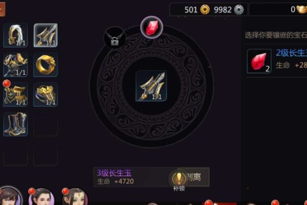This screenshot has height=205, width=307.
Task: Choose the shoulder armor equipment slot
Action: tap(15, 65)
